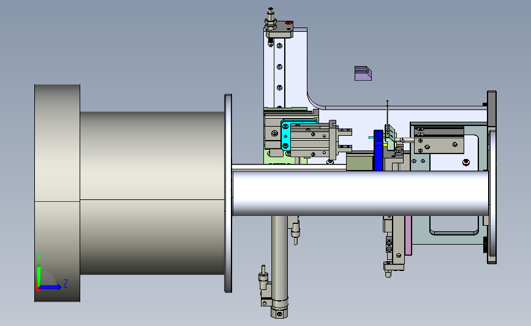Pick the blue vertical block on the shaft
Image resolution: width=531 pixels, height=326 pixels.
(378, 150)
